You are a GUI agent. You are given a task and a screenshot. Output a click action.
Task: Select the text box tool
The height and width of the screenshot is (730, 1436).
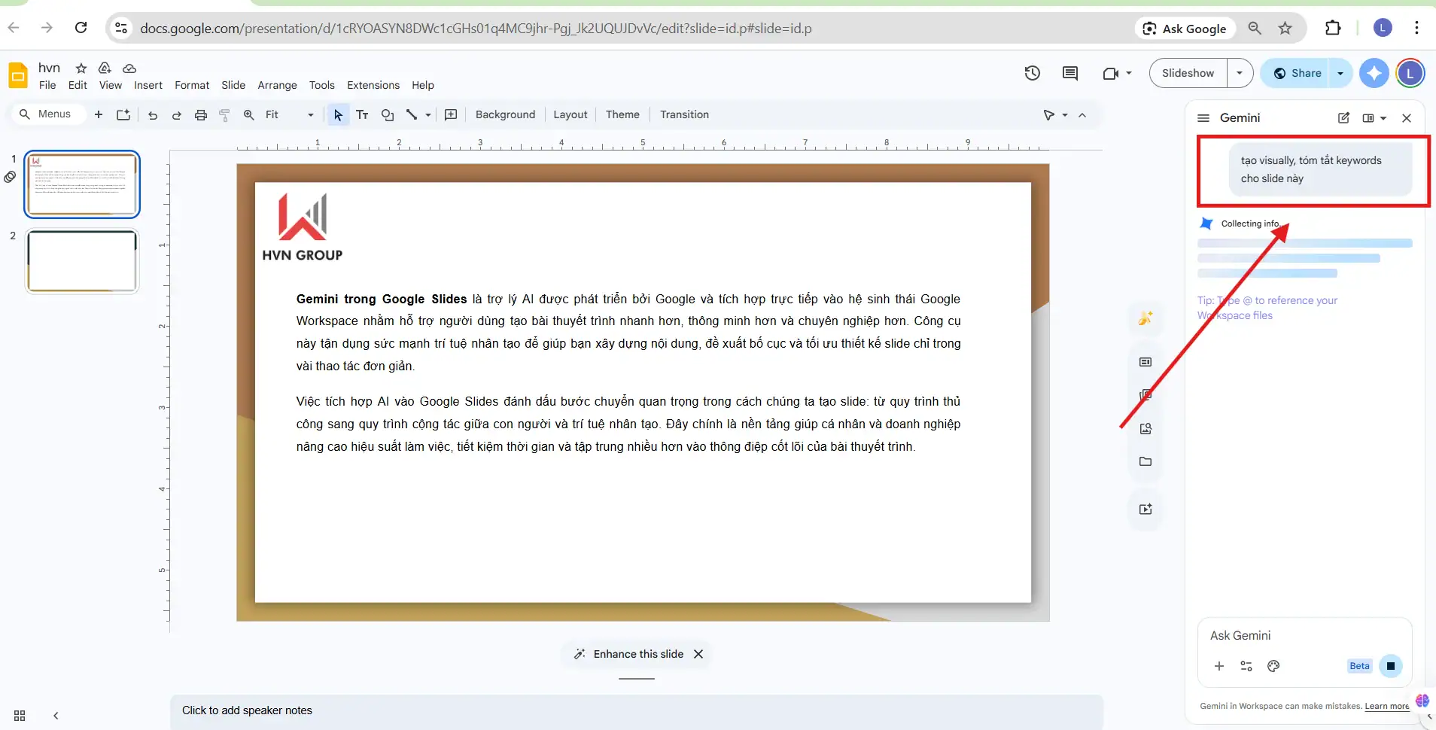pyautogui.click(x=362, y=114)
